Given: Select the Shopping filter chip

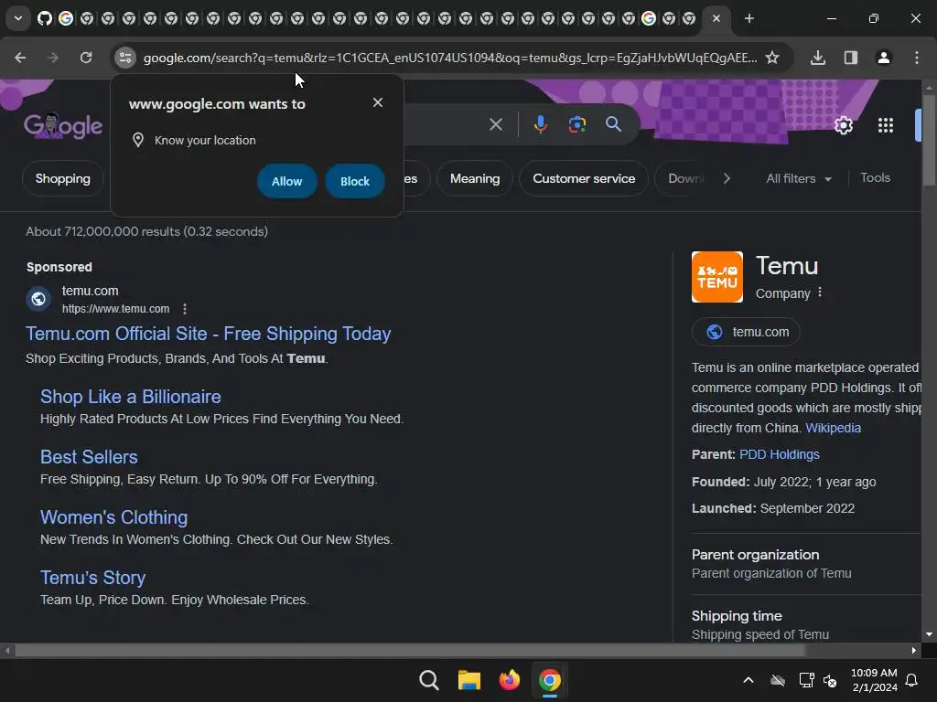Looking at the screenshot, I should tap(63, 178).
